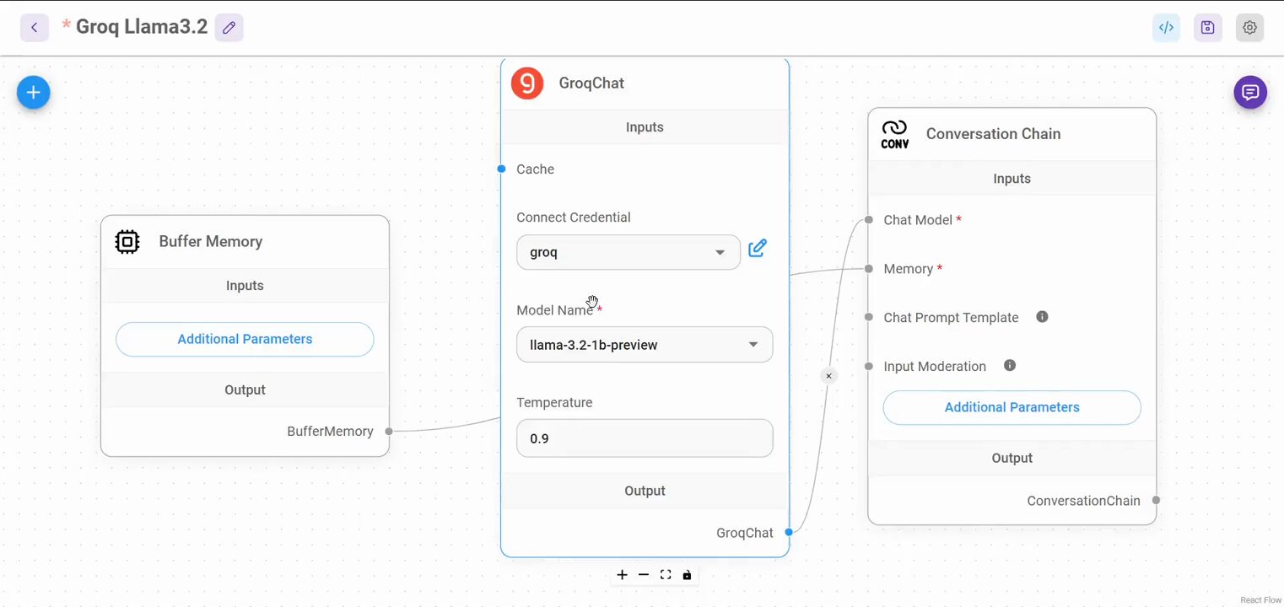The image size is (1284, 607).
Task: Click the BufferMemory output label
Action: pyautogui.click(x=330, y=432)
